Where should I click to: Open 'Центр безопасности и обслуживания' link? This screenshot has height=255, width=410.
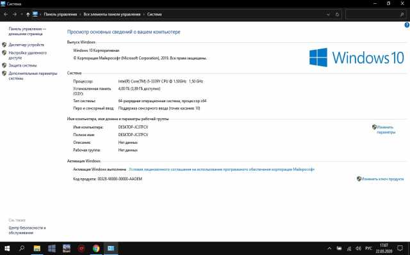tap(27, 230)
